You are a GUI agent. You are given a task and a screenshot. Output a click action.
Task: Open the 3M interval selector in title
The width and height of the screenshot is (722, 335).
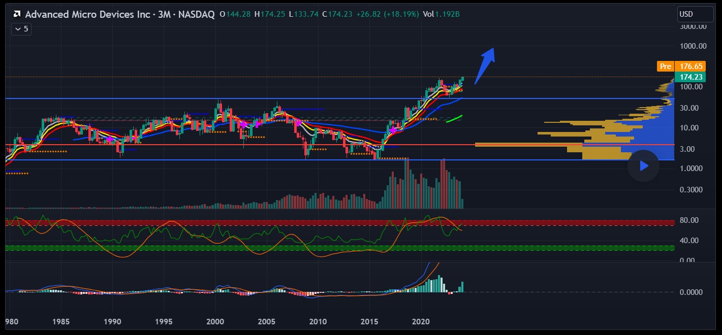164,14
